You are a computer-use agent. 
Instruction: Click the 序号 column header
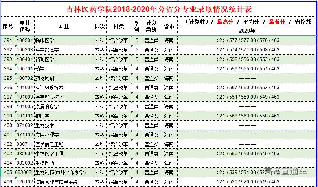pyautogui.click(x=8, y=26)
